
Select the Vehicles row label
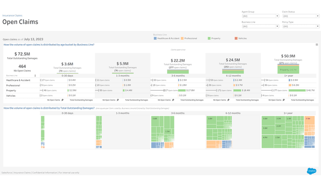point(11,96)
